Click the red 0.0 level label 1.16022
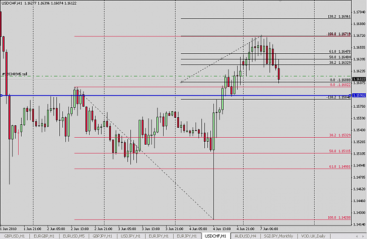The image size is (367, 239). point(340,85)
